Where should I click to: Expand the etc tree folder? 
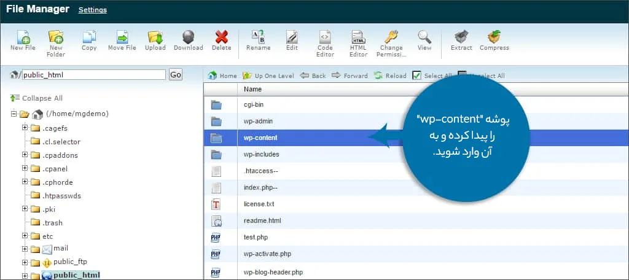pos(25,235)
